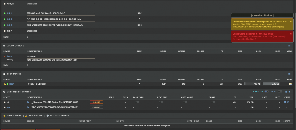Toggle Read Only for sdc
This screenshot has width=296, height=130.
[x=161, y=102]
